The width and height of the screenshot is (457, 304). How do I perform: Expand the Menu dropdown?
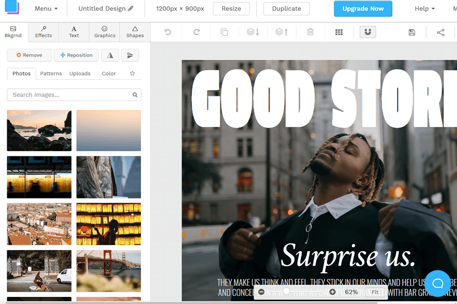46,9
